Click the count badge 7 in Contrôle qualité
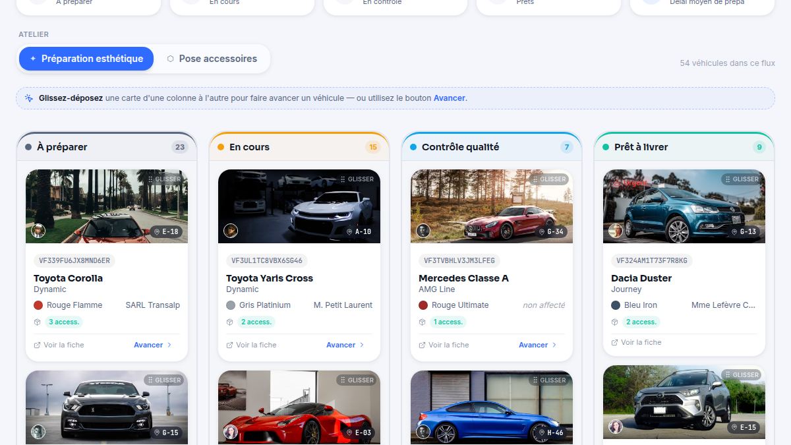Screen dimensions: 791x445 tap(567, 147)
